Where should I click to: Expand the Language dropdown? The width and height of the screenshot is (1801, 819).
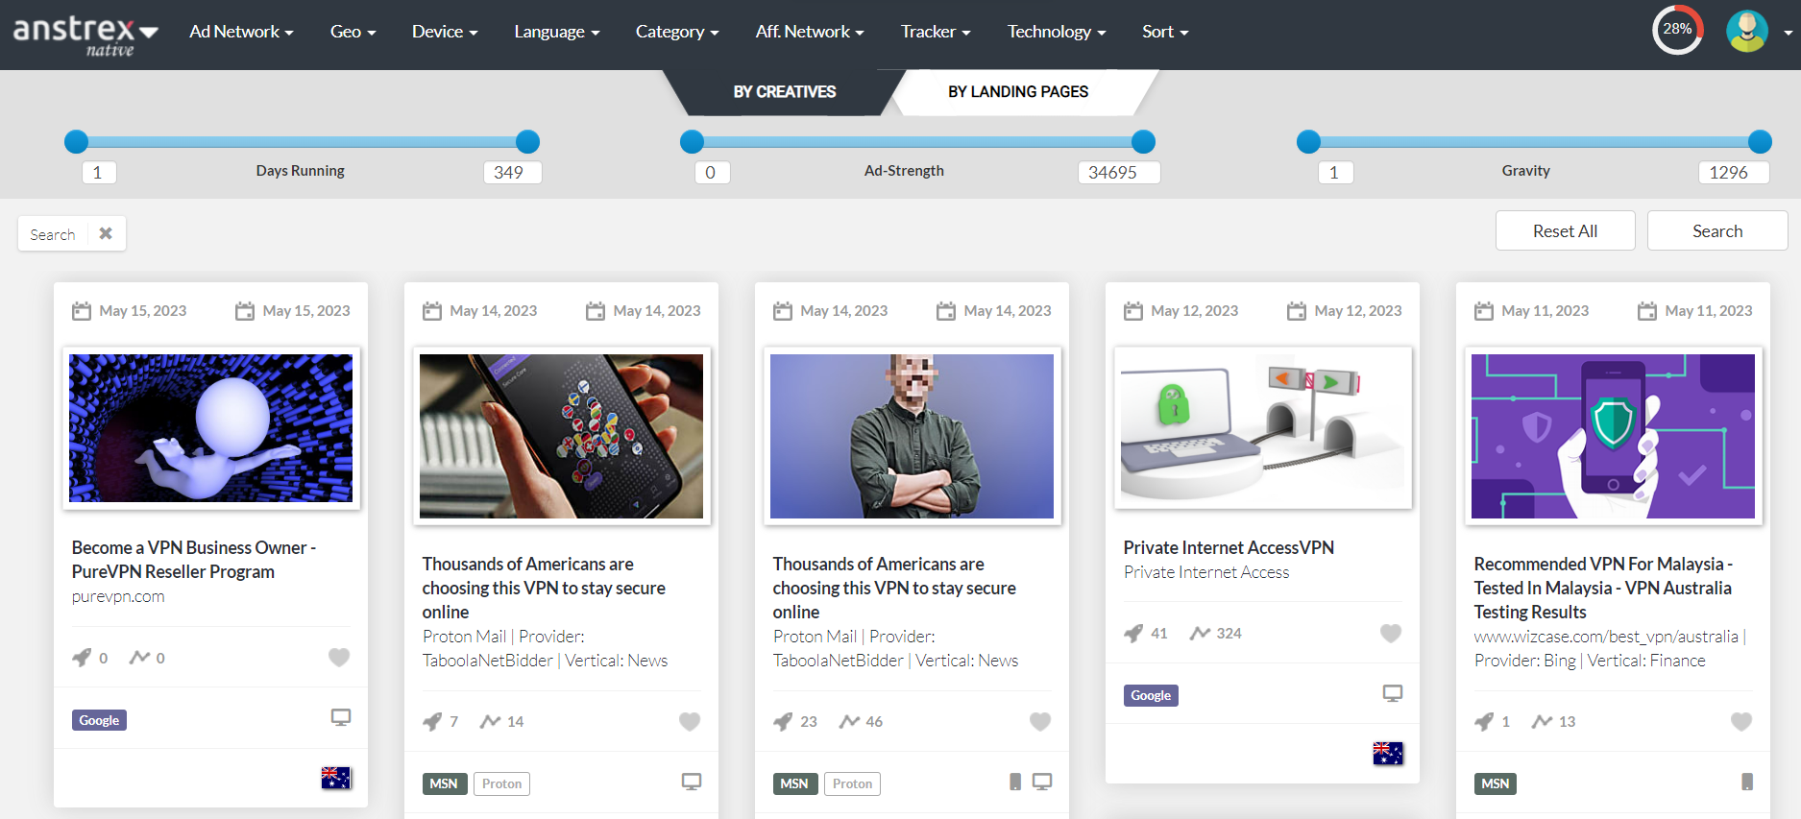coord(557,32)
